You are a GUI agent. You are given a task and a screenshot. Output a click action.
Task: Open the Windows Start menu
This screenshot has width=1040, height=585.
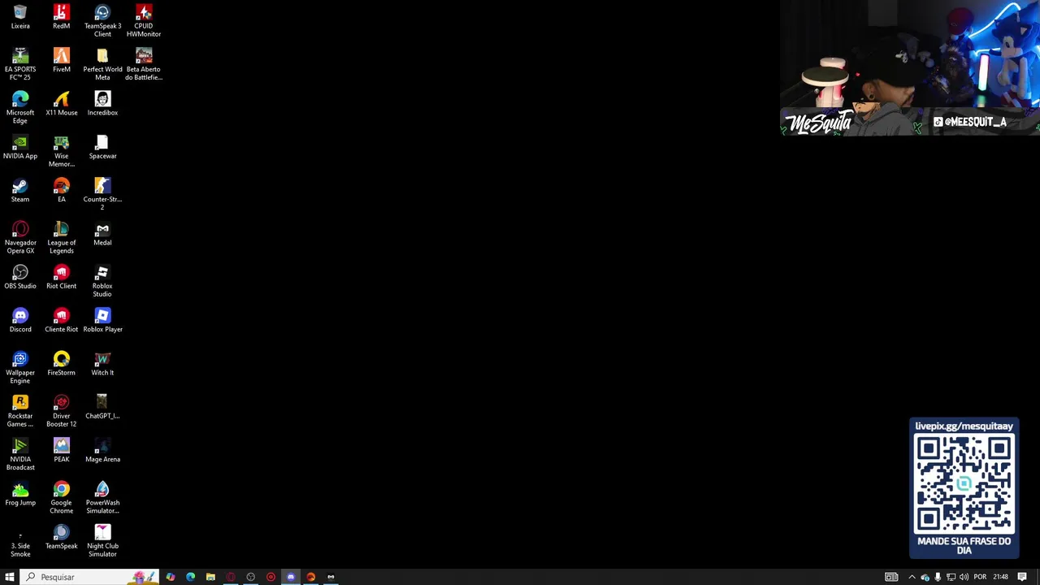[10, 577]
